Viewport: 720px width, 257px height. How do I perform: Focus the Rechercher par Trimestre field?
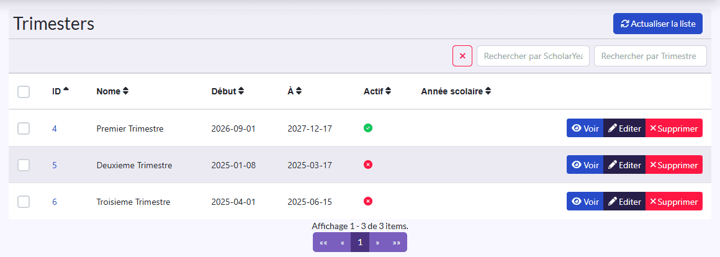[x=650, y=56]
